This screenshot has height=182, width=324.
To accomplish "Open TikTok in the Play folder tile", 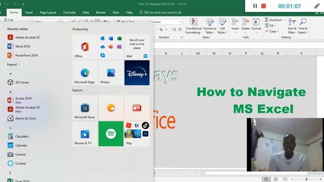I will coord(145,125).
